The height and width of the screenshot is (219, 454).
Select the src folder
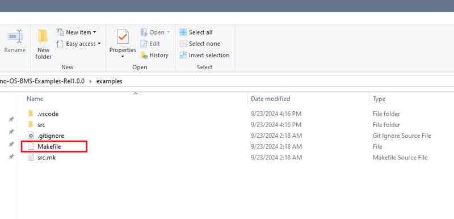coord(41,125)
